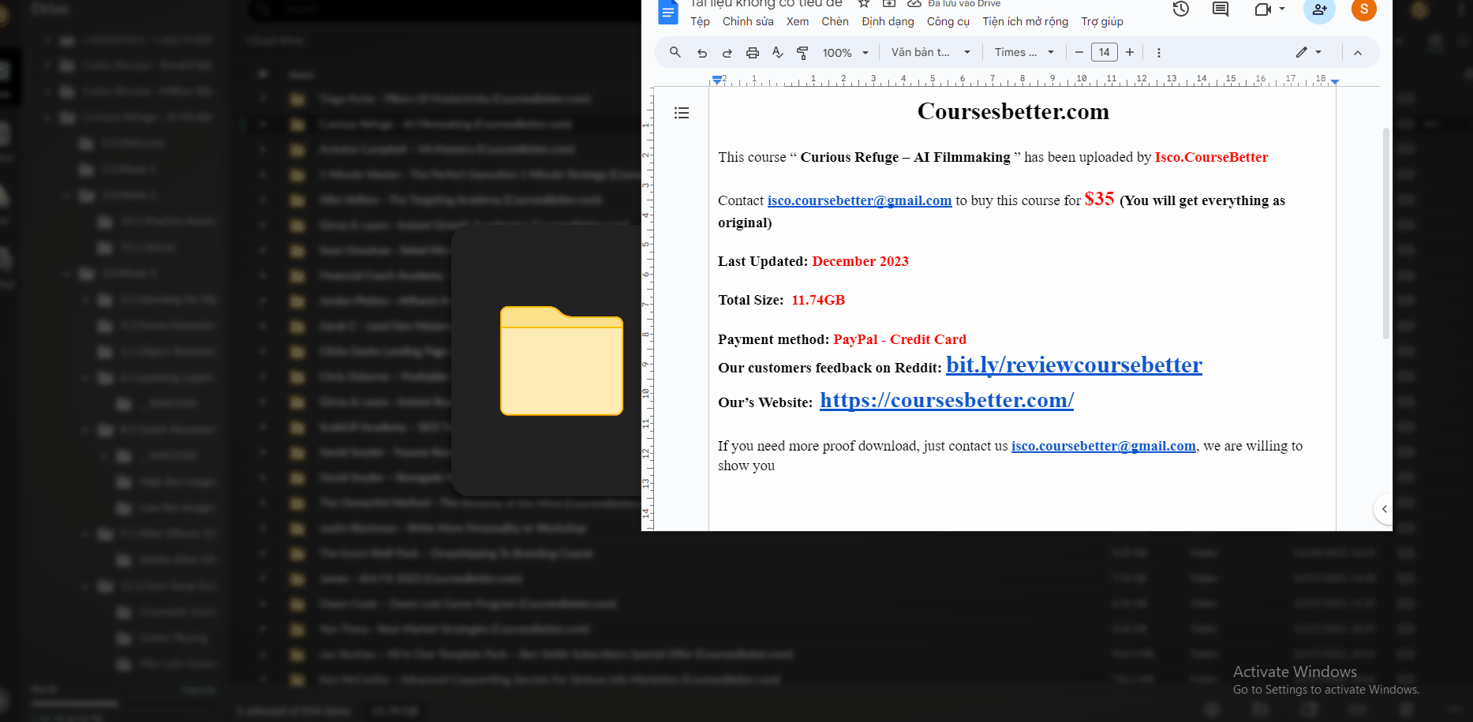Open the Chèn menu

(x=835, y=21)
